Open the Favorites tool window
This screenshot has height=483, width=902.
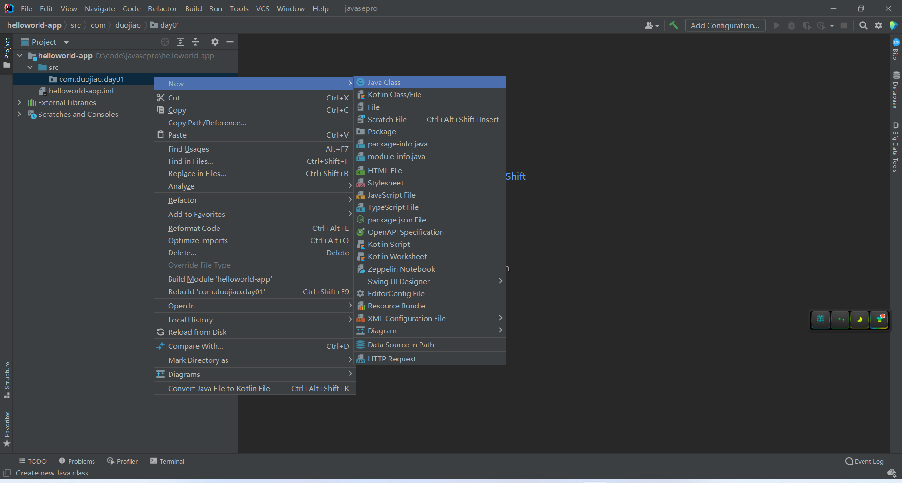(x=7, y=429)
